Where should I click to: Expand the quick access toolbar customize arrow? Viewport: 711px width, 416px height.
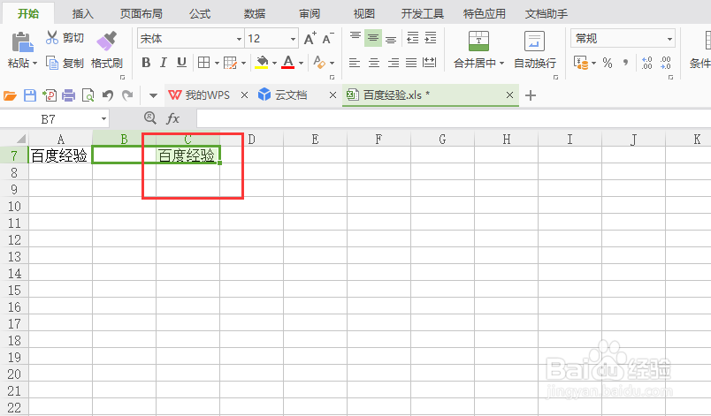153,95
